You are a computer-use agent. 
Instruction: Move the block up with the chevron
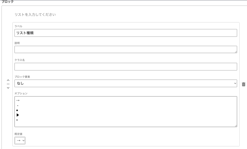8,80
